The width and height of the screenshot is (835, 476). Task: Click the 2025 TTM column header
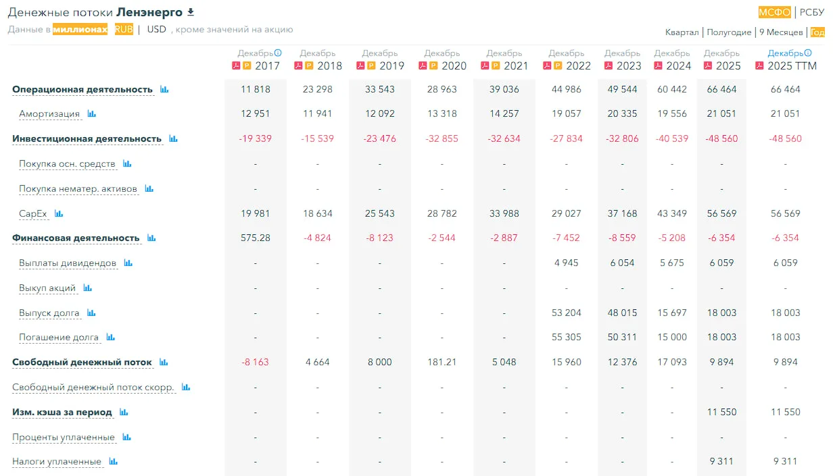(792, 65)
